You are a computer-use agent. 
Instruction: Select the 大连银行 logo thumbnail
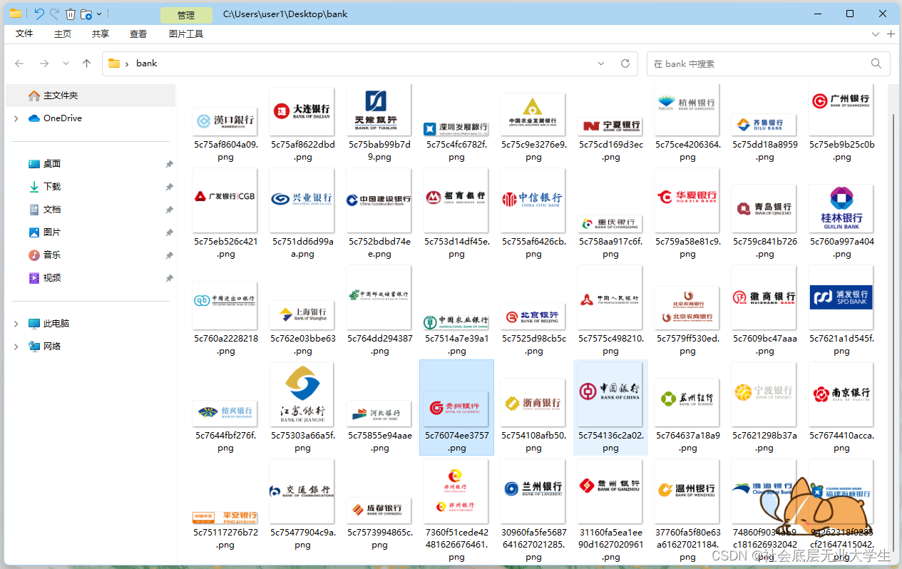pyautogui.click(x=302, y=112)
